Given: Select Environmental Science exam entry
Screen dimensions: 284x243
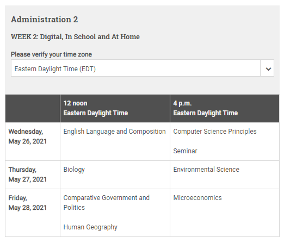Looking at the screenshot, I should click(x=206, y=170).
